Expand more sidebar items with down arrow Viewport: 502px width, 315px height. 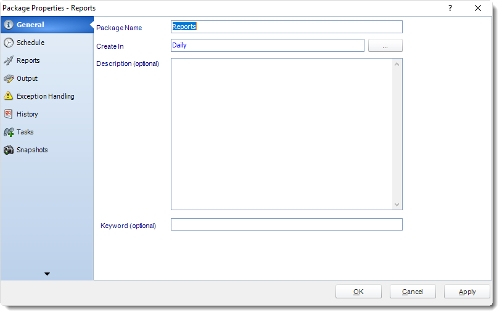click(47, 274)
